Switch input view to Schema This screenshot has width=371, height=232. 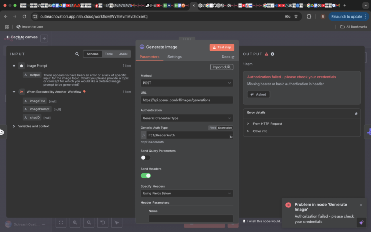(93, 54)
